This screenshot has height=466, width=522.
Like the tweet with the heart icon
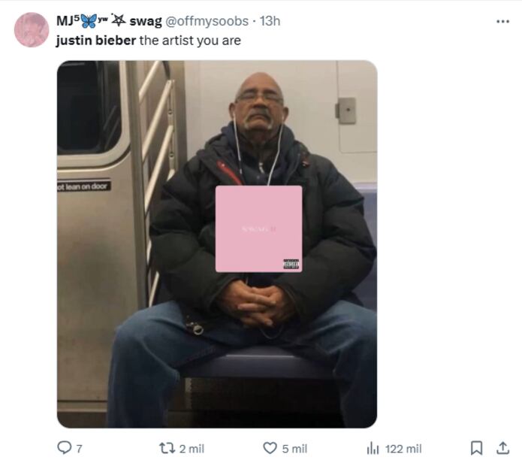tap(270, 449)
